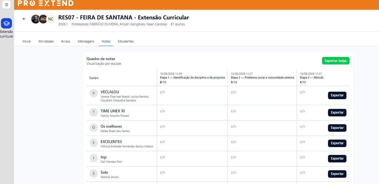The height and width of the screenshot is (184, 379).
Task: Click Fabrício Oliveira's photo avatar
Action: click(36, 19)
